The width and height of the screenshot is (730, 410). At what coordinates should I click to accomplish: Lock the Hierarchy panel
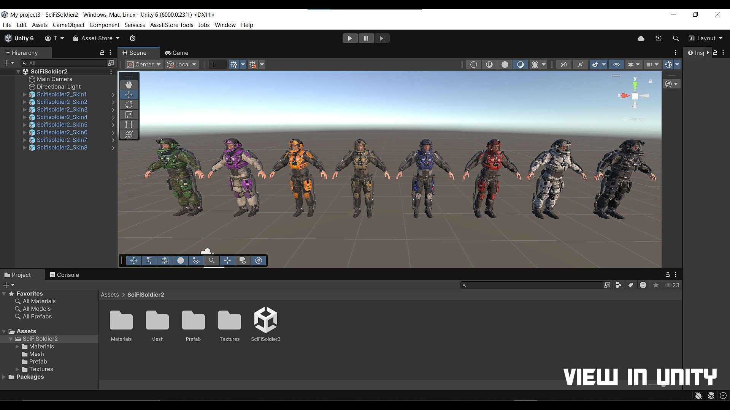[x=102, y=53]
